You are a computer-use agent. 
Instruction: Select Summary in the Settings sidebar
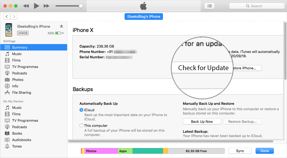click(x=20, y=47)
